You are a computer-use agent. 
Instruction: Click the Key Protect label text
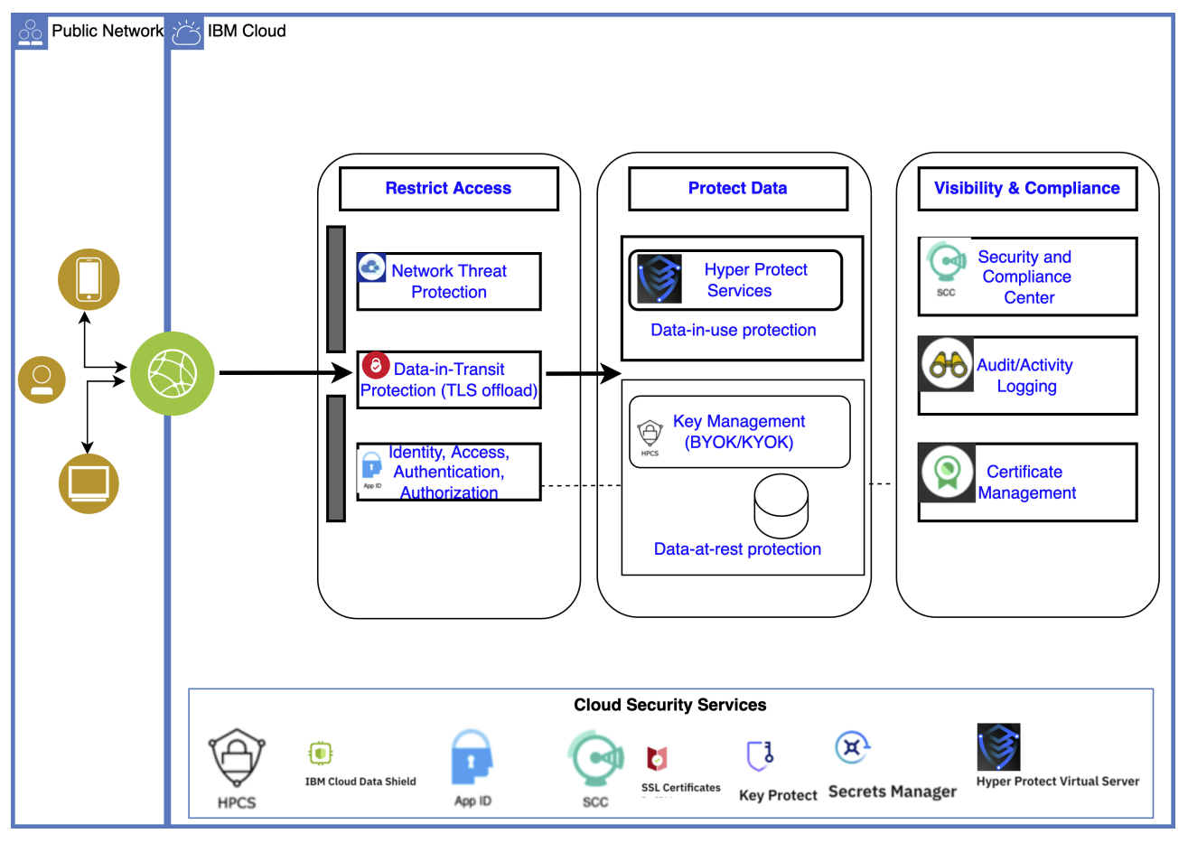click(778, 795)
